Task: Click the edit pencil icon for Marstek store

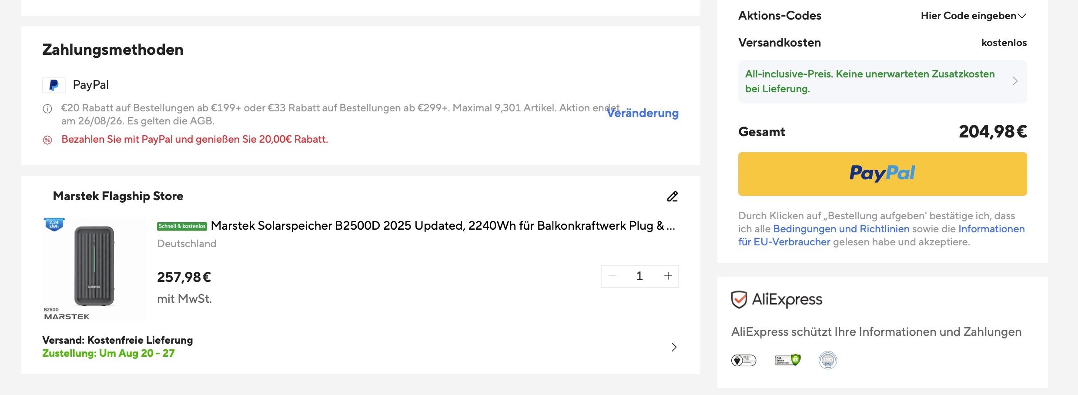Action: pos(672,197)
